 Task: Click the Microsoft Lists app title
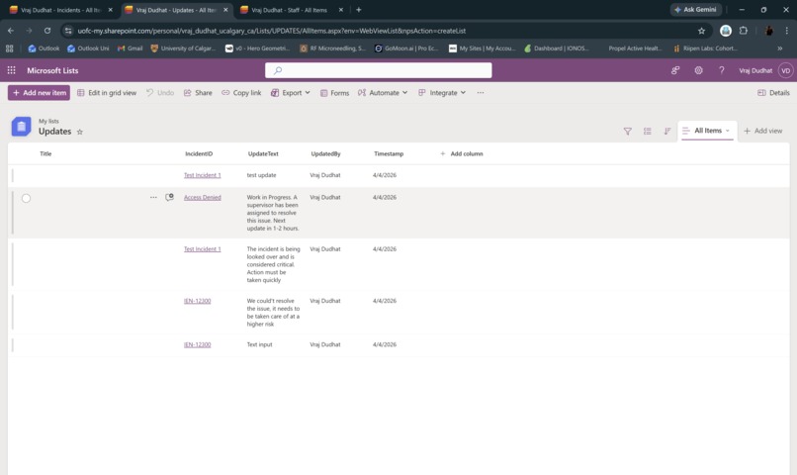[52, 70]
